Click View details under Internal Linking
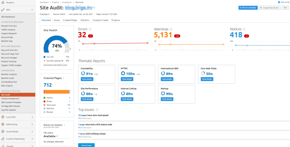 [x=127, y=99]
